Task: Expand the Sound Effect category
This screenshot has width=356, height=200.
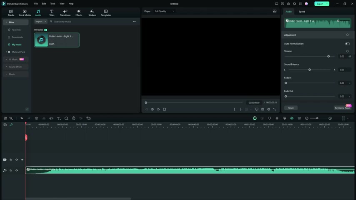Action: [15, 67]
